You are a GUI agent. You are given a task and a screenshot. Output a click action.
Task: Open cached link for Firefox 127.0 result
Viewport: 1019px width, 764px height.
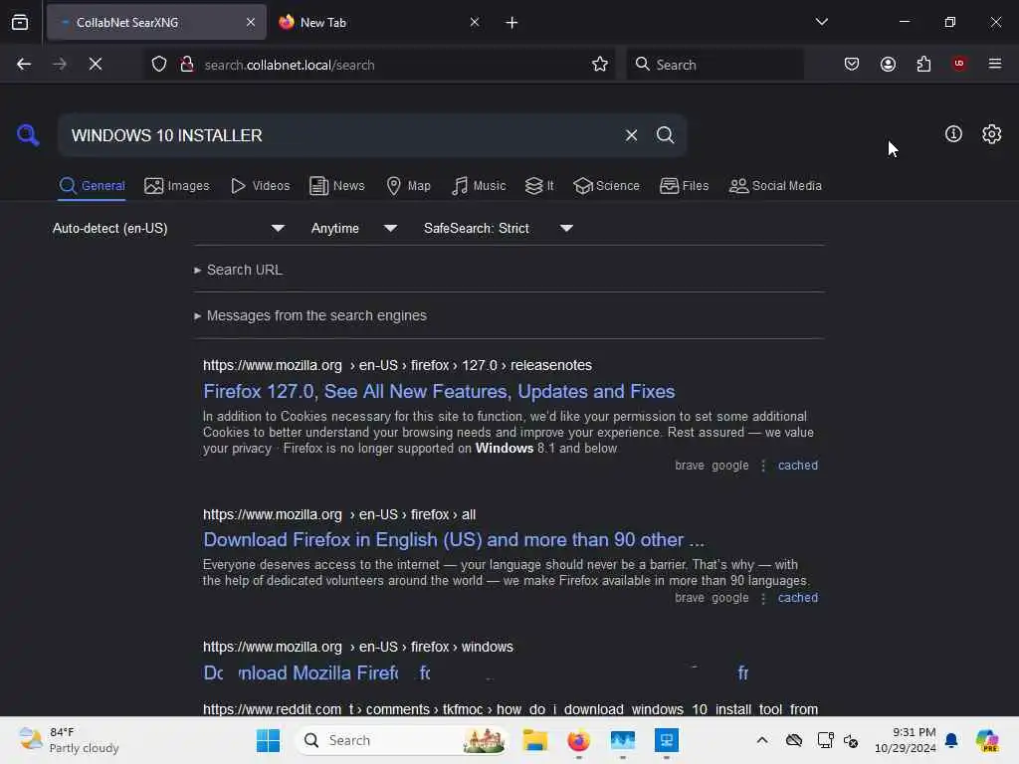click(x=798, y=466)
